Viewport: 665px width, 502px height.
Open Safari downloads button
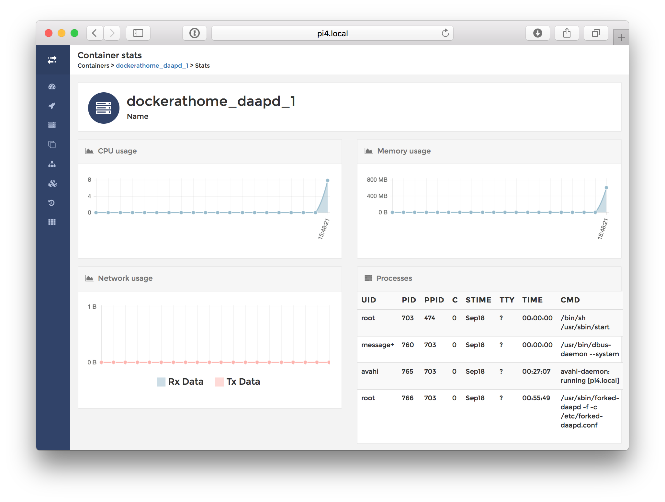537,33
